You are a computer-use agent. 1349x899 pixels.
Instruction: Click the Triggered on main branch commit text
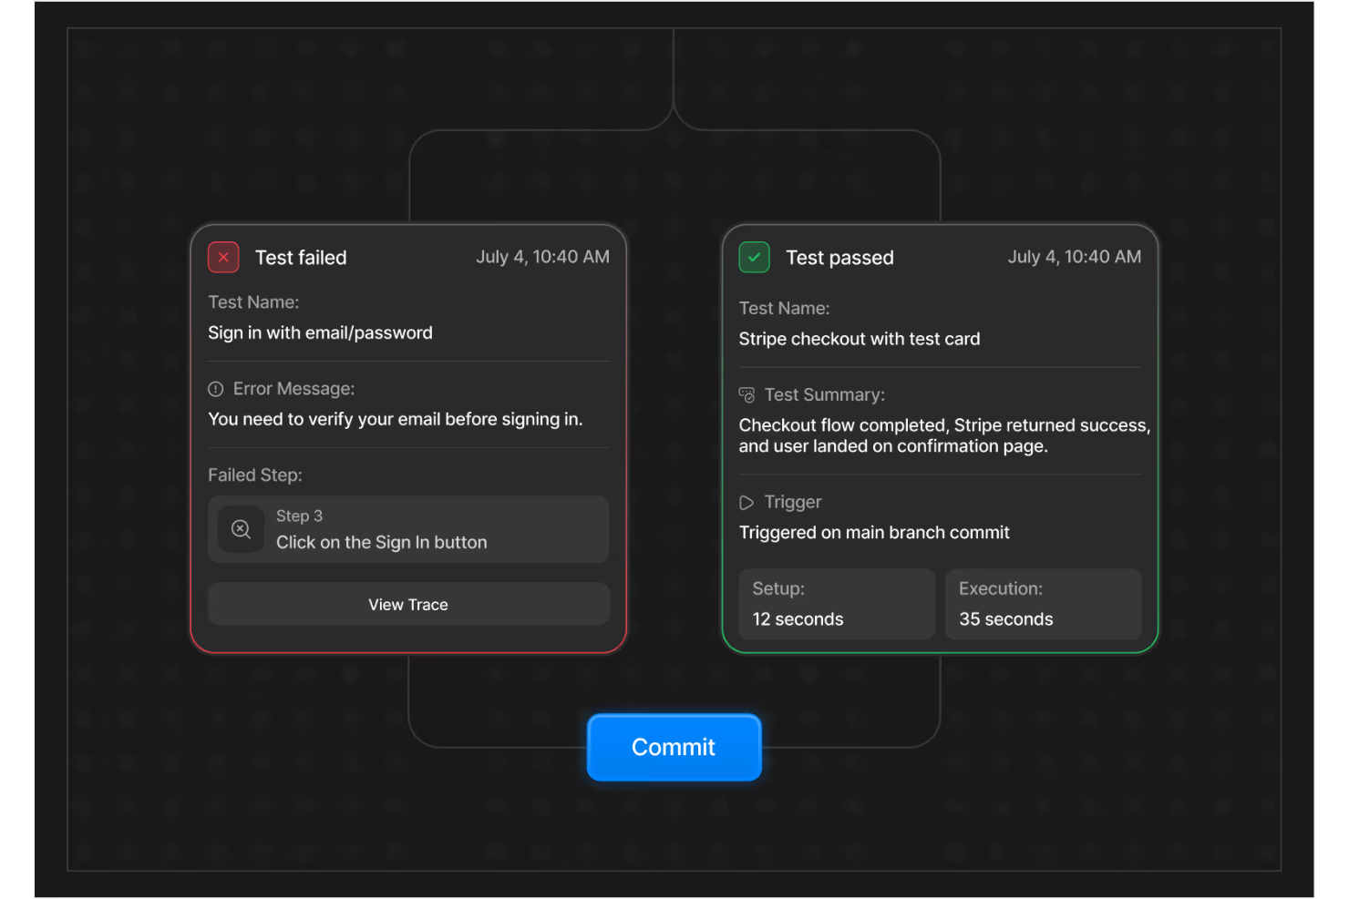tap(874, 532)
